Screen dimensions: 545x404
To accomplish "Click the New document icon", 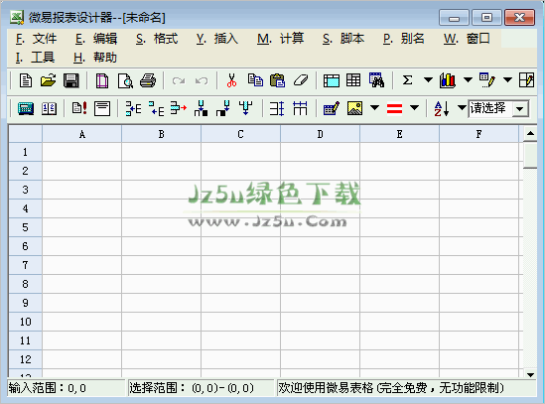I will click(x=26, y=80).
